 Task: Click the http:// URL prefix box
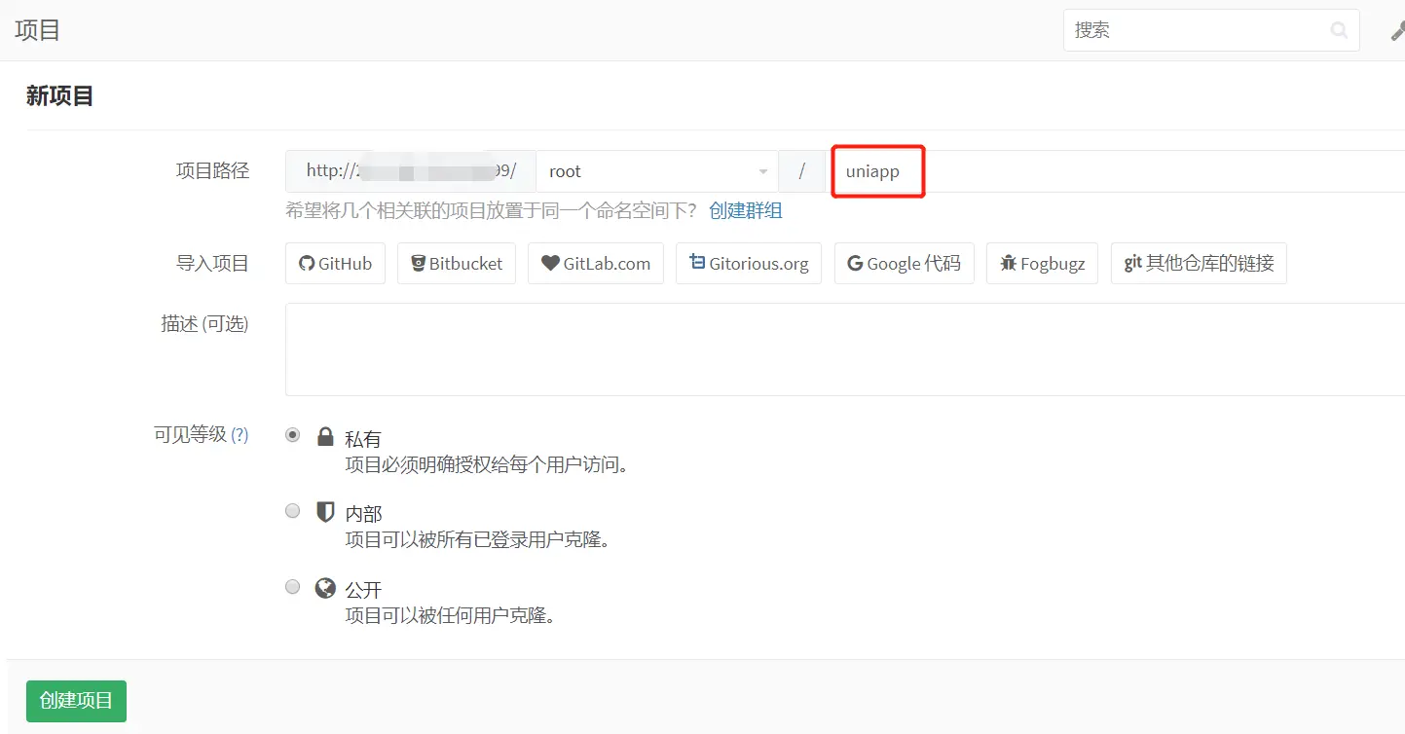[411, 171]
